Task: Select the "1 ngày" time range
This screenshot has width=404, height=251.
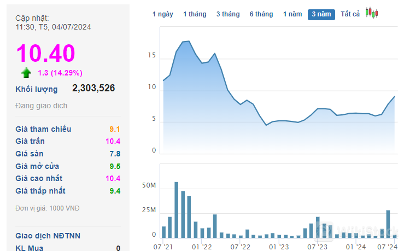Action: click(x=162, y=14)
